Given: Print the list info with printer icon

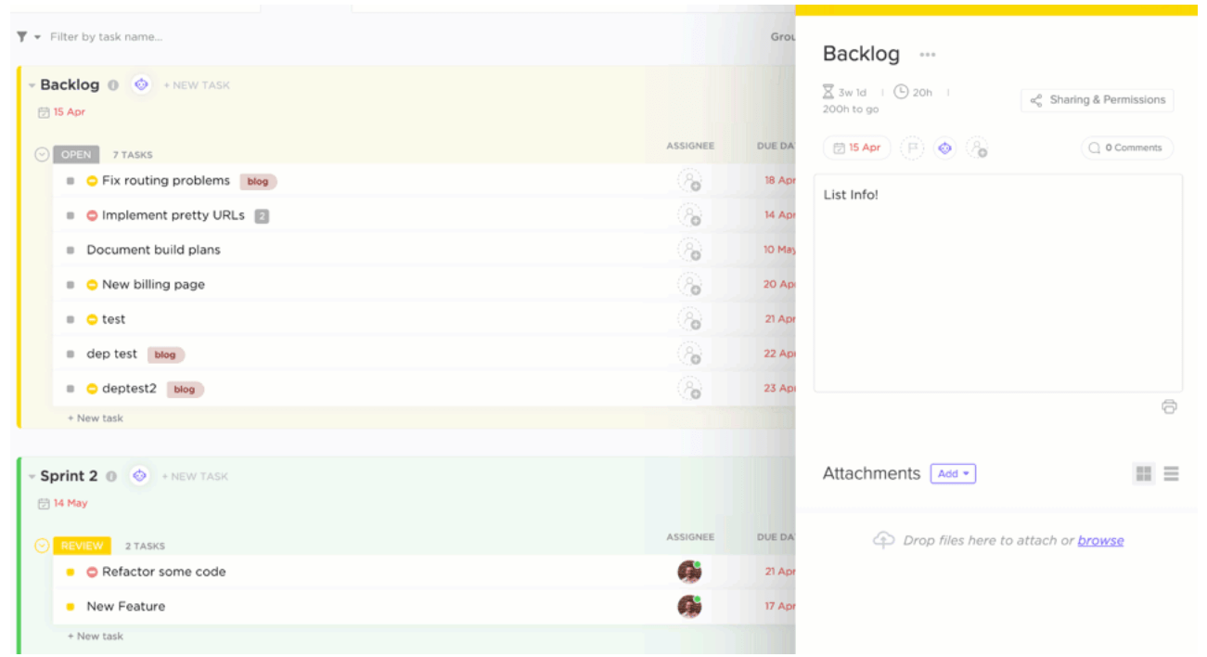Looking at the screenshot, I should pyautogui.click(x=1169, y=406).
